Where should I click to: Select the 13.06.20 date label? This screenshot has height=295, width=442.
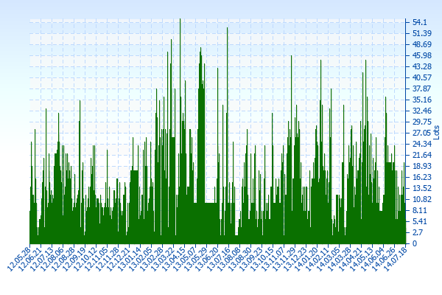click(x=207, y=259)
